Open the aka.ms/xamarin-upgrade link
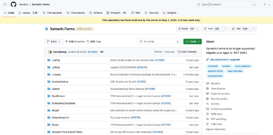 click(225, 60)
